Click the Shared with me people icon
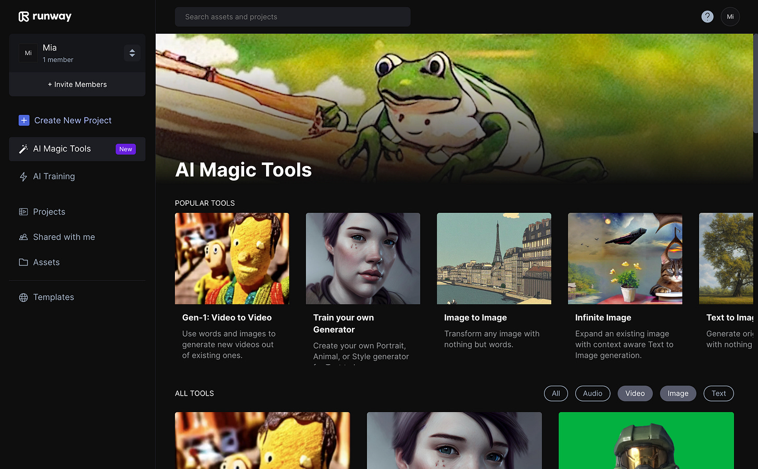The width and height of the screenshot is (758, 469). pyautogui.click(x=23, y=237)
